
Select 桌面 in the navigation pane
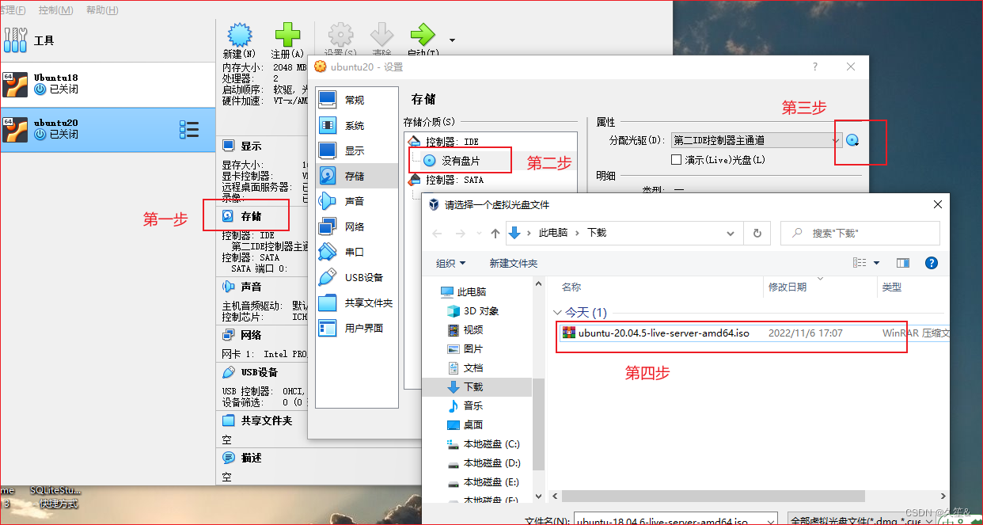point(473,424)
